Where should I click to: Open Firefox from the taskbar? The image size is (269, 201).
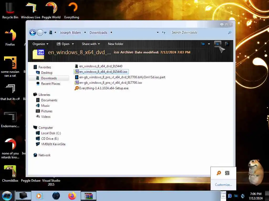[72, 196]
